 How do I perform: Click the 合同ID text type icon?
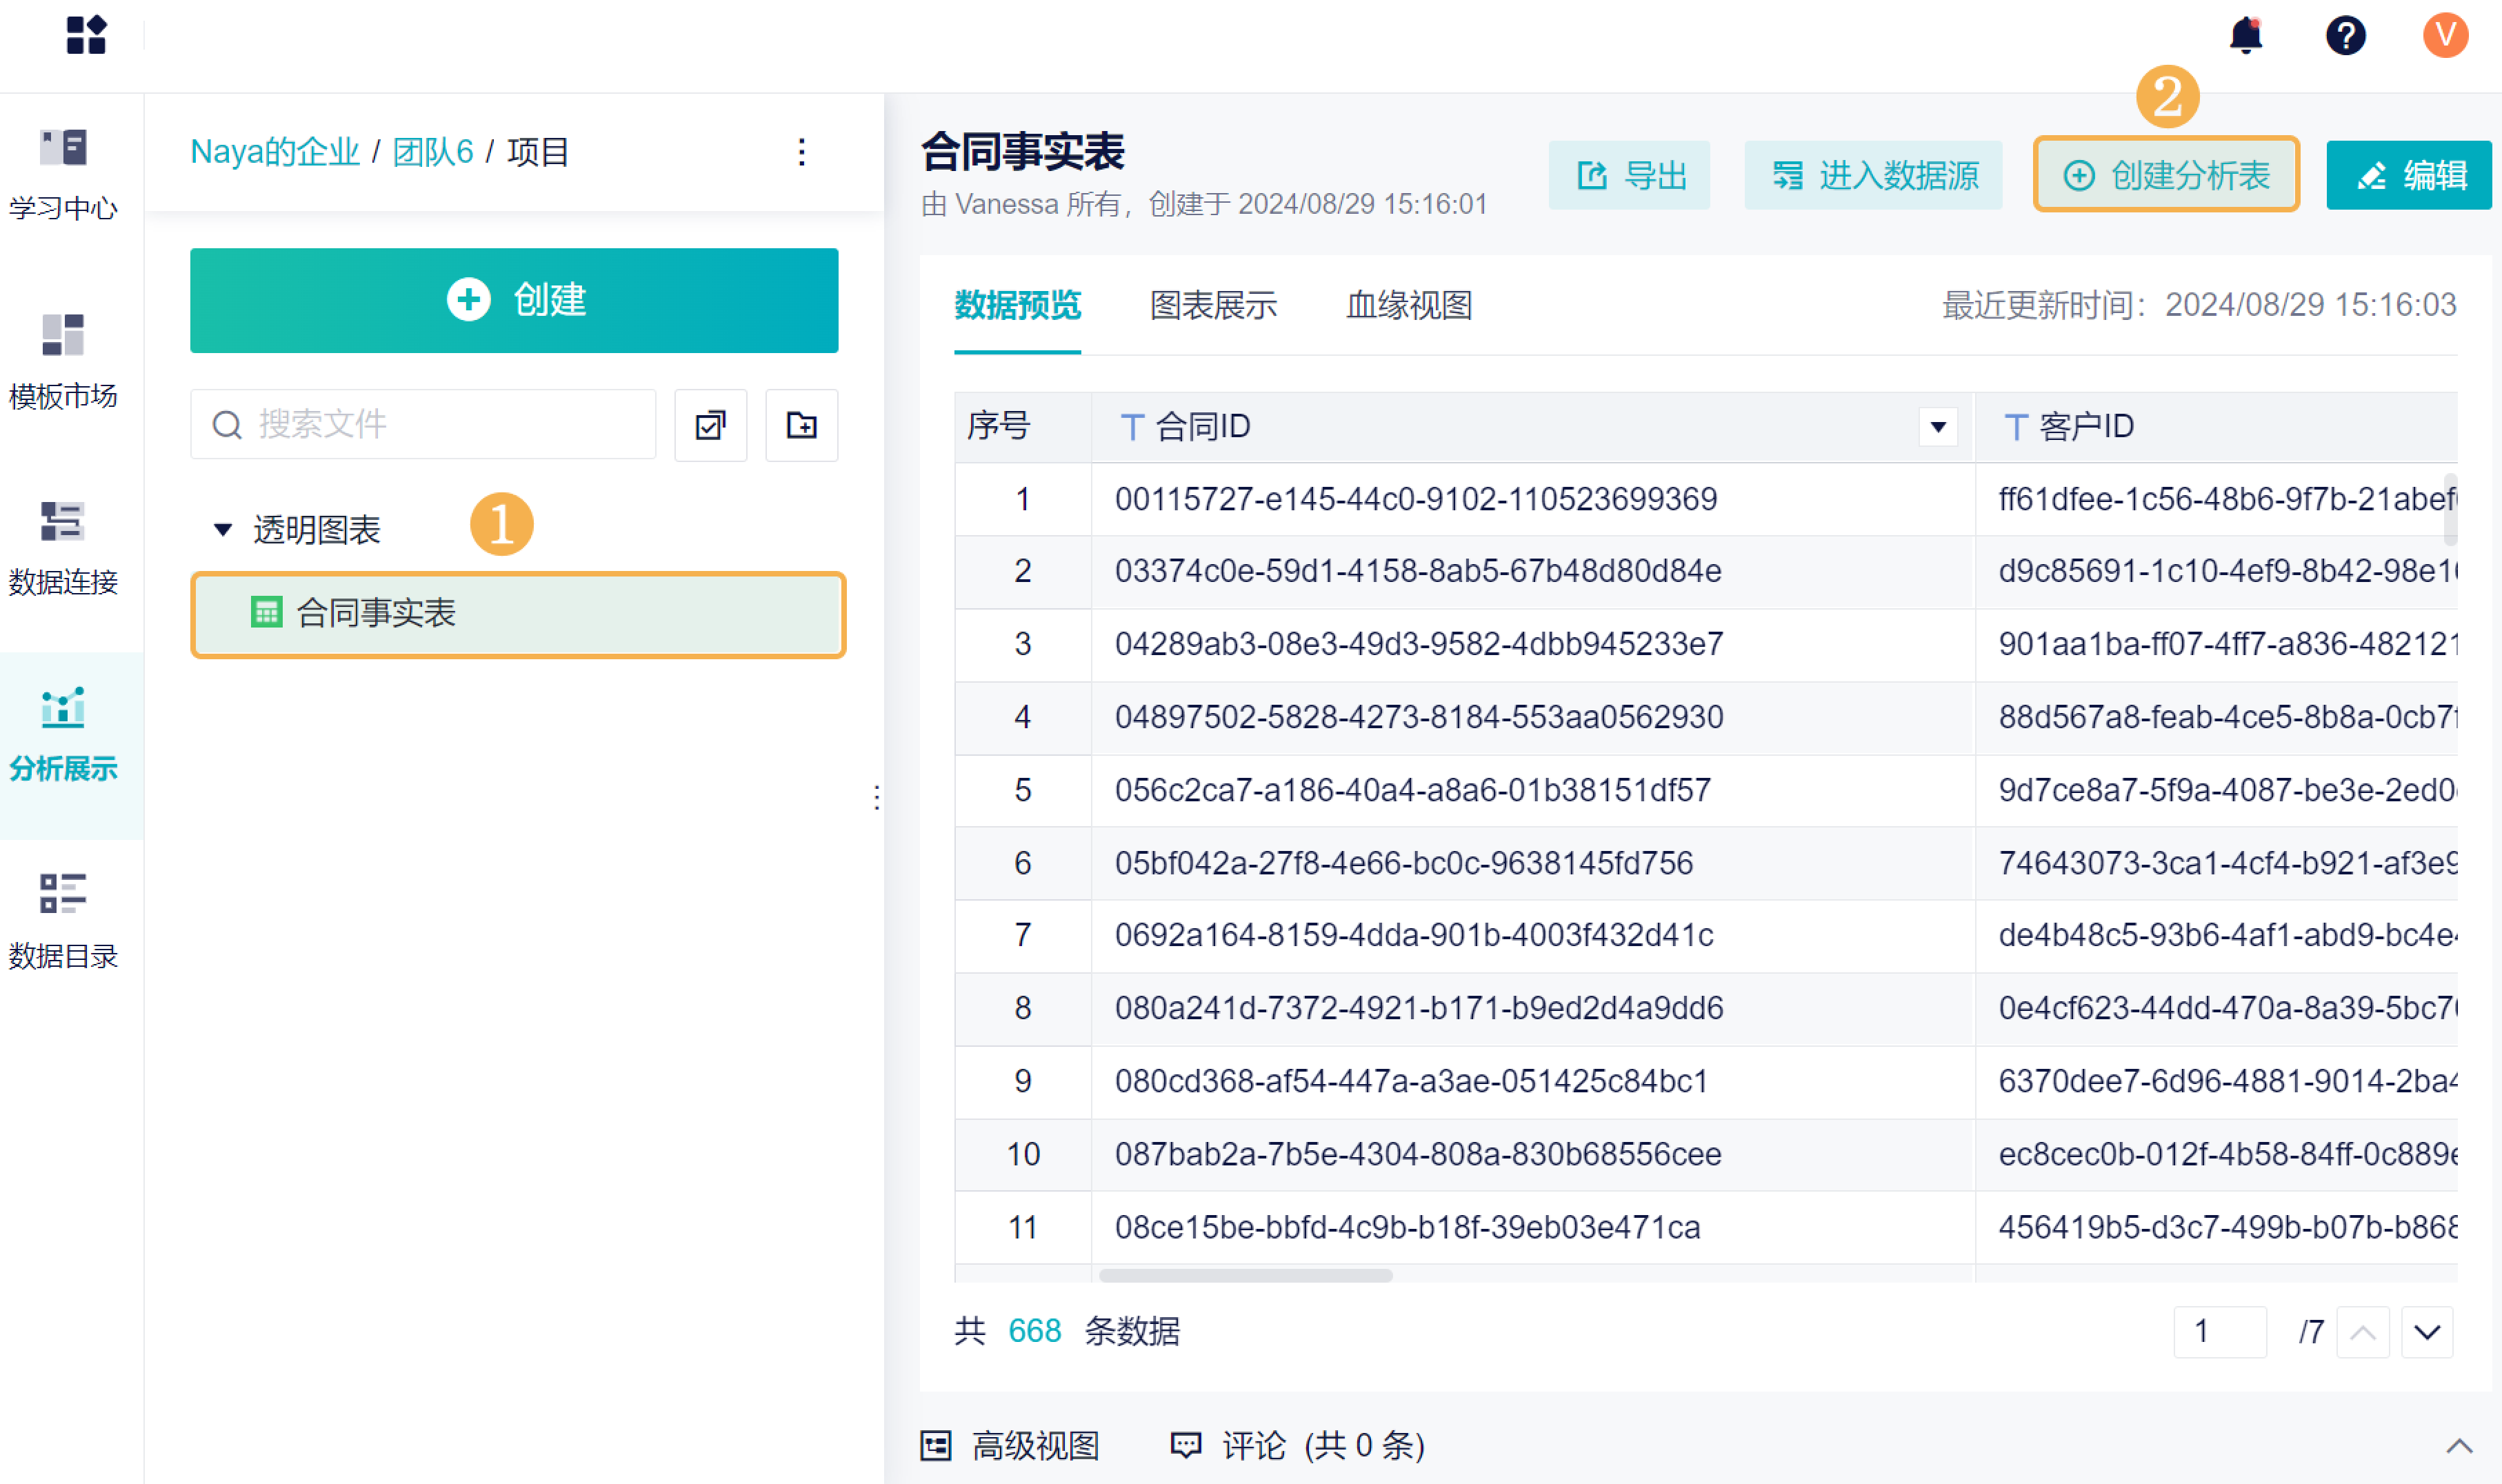[x=1132, y=427]
